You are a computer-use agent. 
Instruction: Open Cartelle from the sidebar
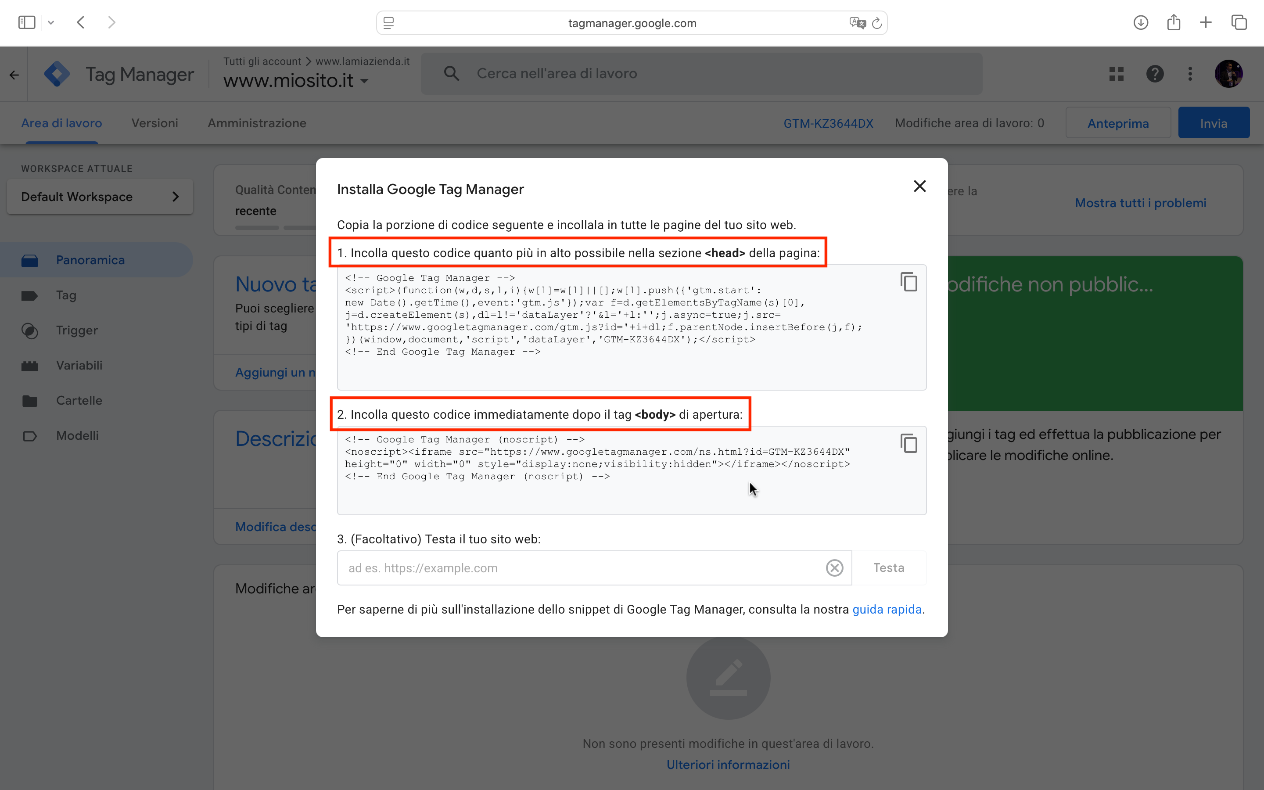pyautogui.click(x=79, y=400)
